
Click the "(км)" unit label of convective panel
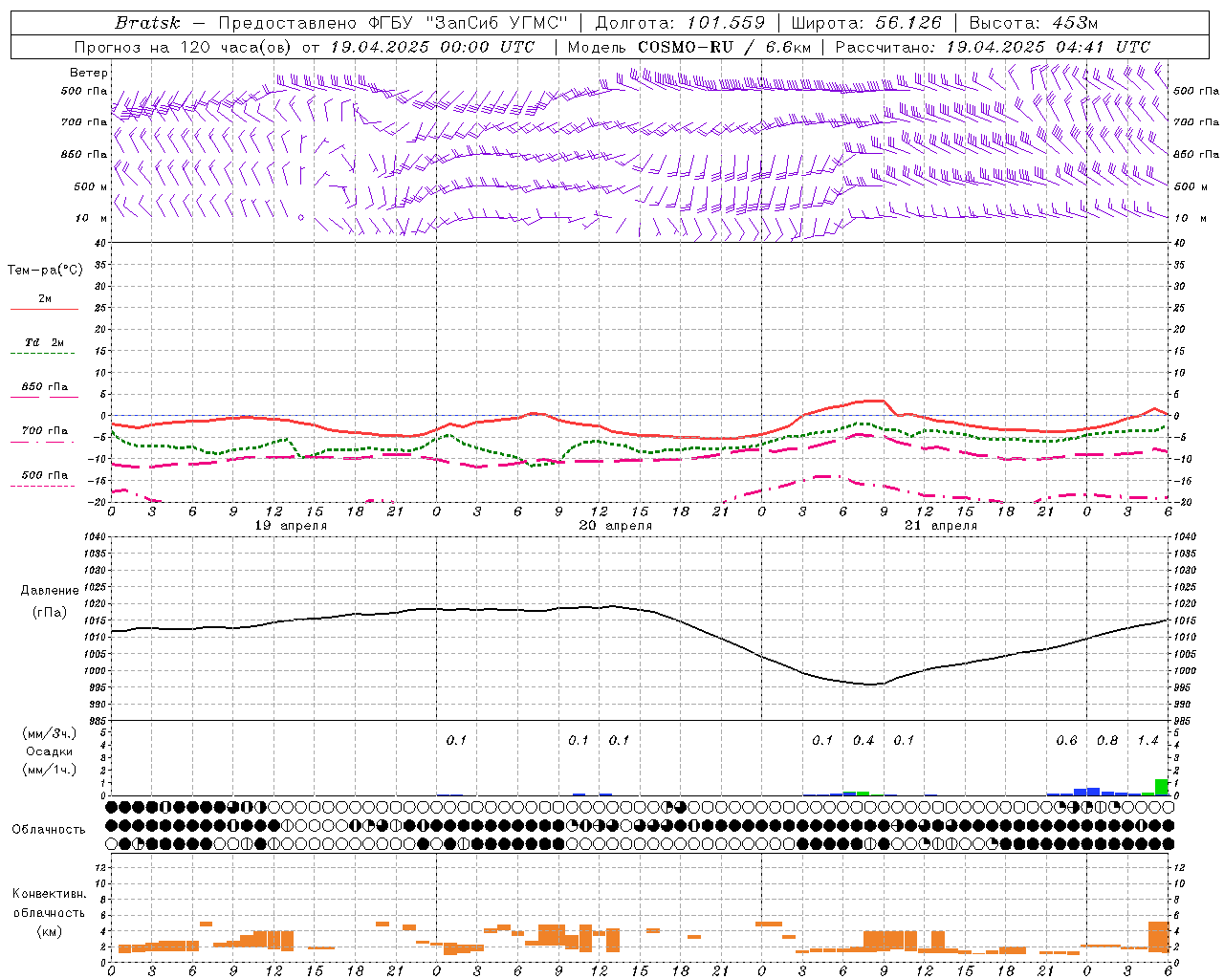coord(49,930)
